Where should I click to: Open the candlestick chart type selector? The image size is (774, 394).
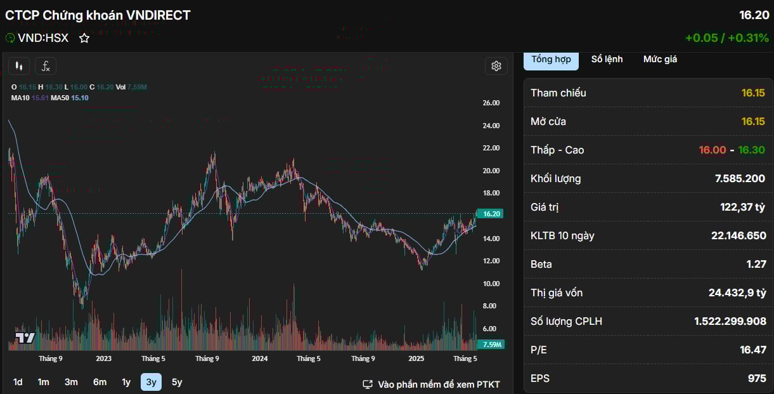20,66
